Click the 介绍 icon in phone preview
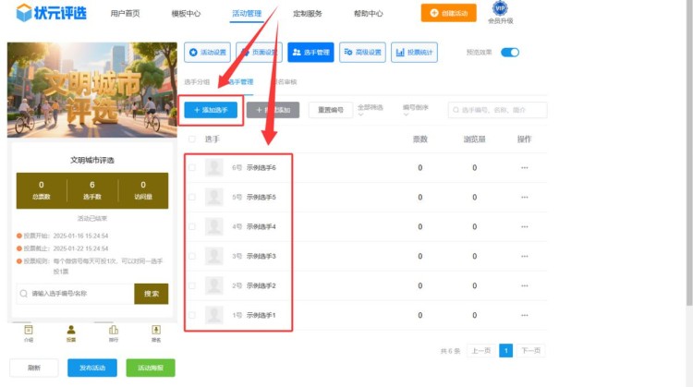This screenshot has width=693, height=387. [x=29, y=333]
